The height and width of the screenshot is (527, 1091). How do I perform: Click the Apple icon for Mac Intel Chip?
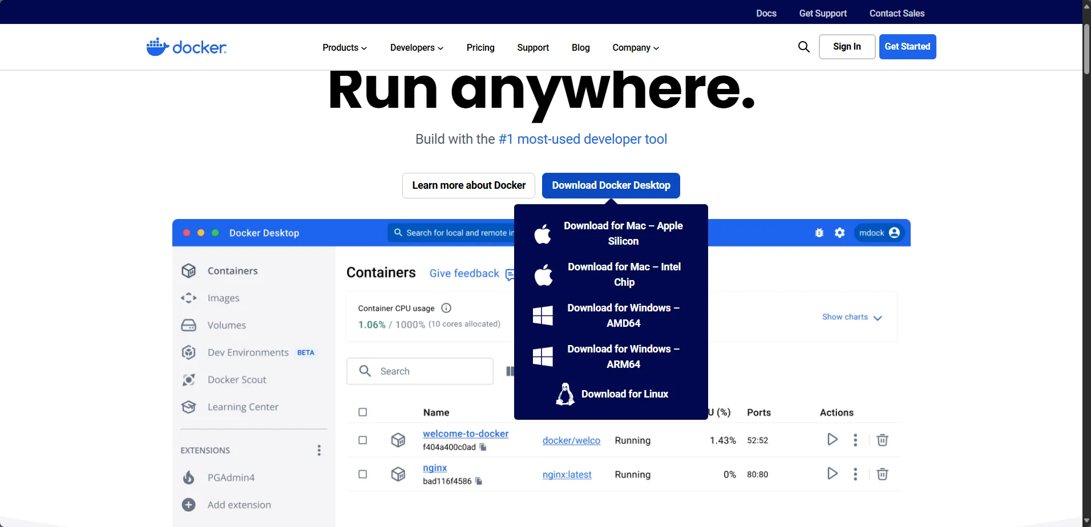[x=543, y=275]
